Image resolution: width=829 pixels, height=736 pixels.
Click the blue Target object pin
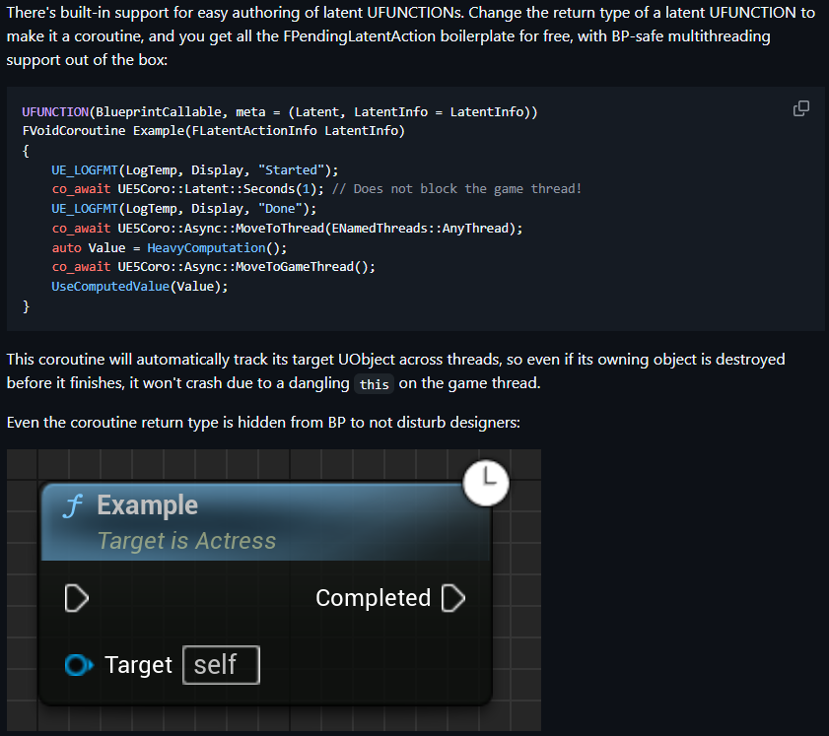[79, 665]
